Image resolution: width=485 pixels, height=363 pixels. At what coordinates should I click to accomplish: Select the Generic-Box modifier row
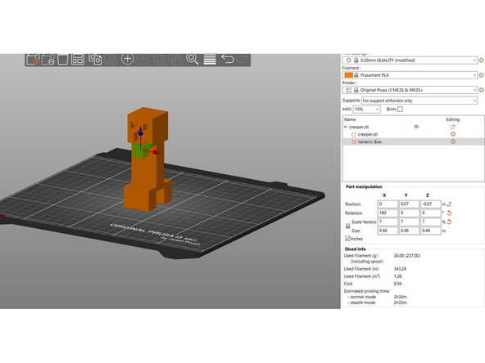(413, 141)
